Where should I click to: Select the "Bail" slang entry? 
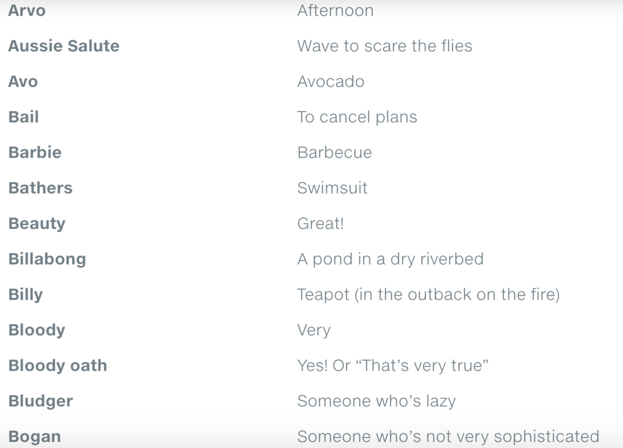coord(24,117)
